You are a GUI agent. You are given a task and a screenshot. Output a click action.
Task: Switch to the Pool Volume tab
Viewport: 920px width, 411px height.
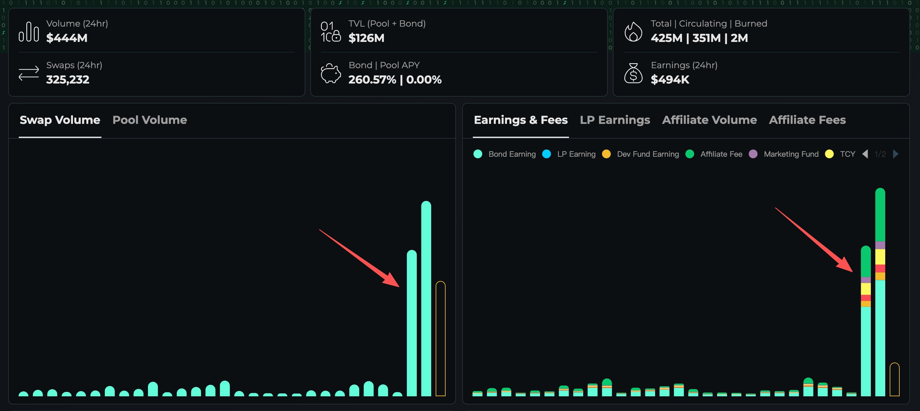[150, 120]
